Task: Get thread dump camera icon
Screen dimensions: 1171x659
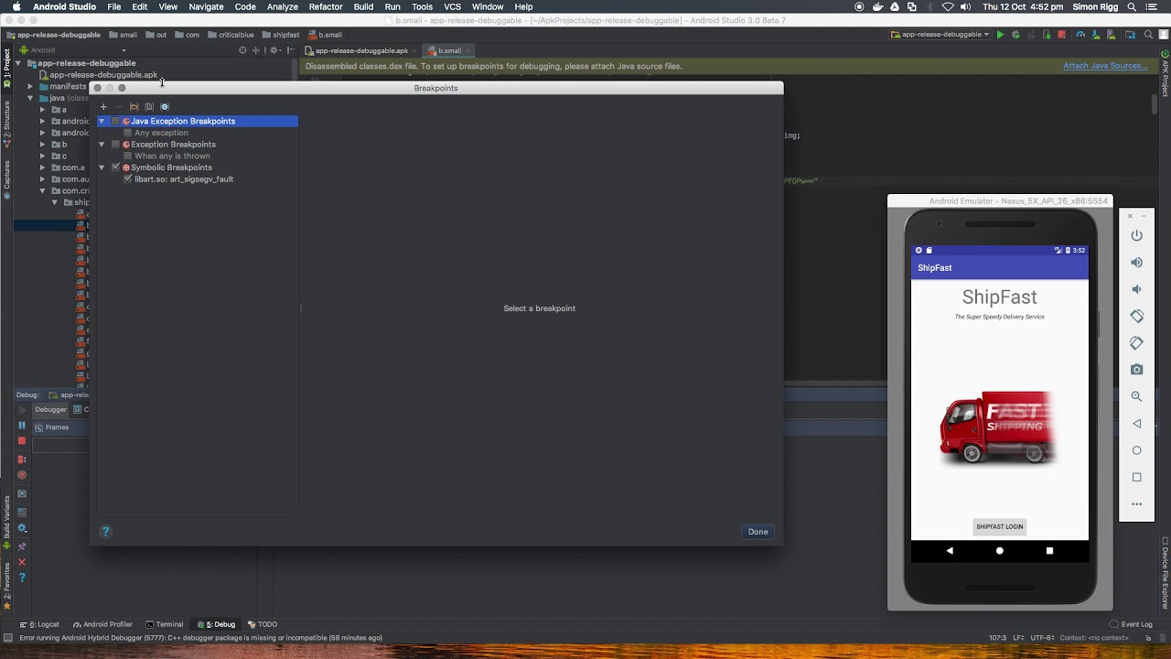Action: (22, 494)
